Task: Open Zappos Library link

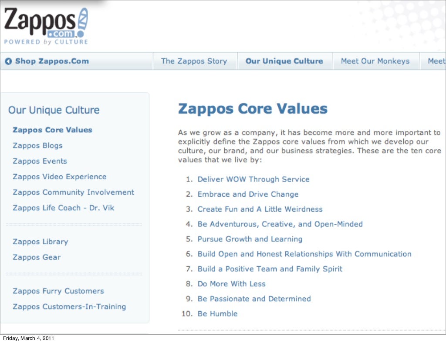Action: (x=41, y=242)
